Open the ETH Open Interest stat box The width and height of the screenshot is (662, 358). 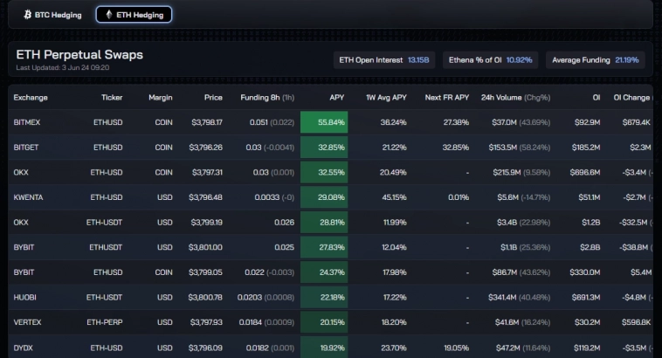[383, 60]
